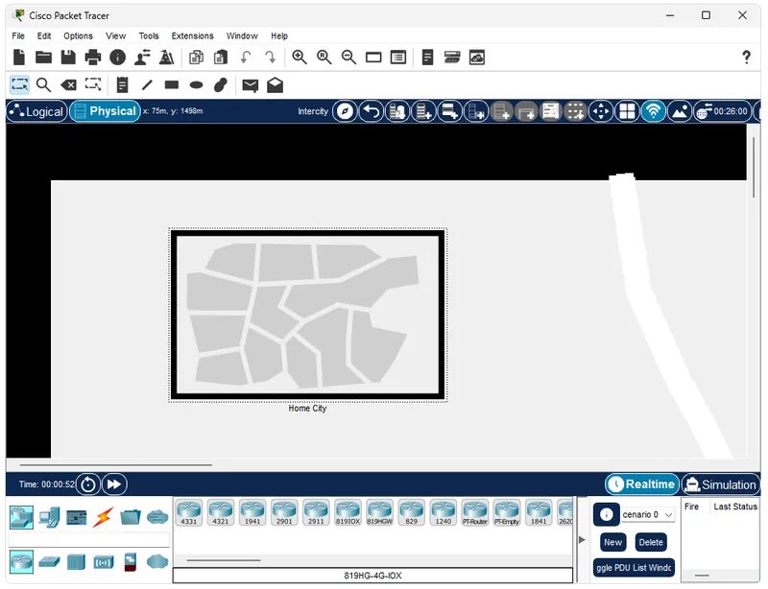Open the Extensions menu
The height and width of the screenshot is (589, 768).
(x=192, y=35)
